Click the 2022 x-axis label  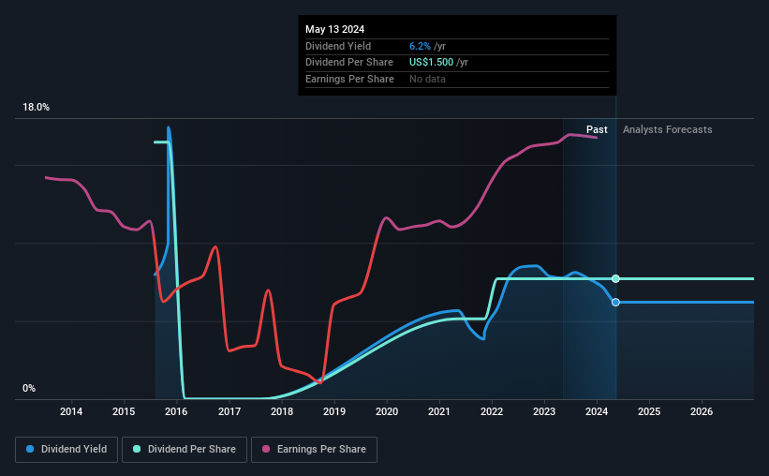492,411
